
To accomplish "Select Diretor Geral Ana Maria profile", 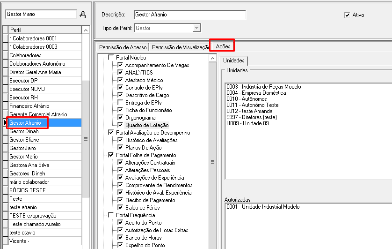I will point(36,72).
